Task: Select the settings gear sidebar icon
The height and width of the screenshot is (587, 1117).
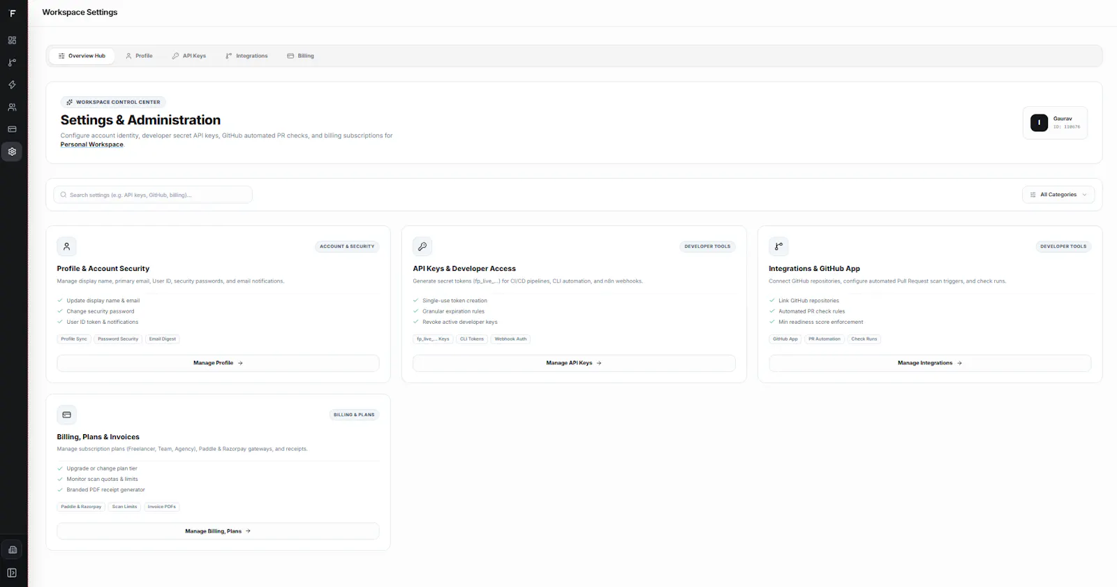Action: pyautogui.click(x=12, y=151)
